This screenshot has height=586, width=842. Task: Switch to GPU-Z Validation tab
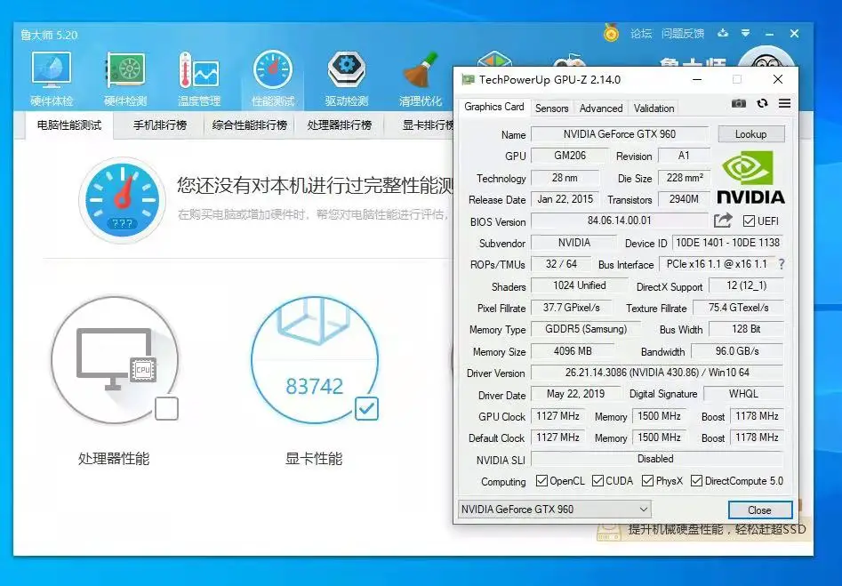coord(654,108)
